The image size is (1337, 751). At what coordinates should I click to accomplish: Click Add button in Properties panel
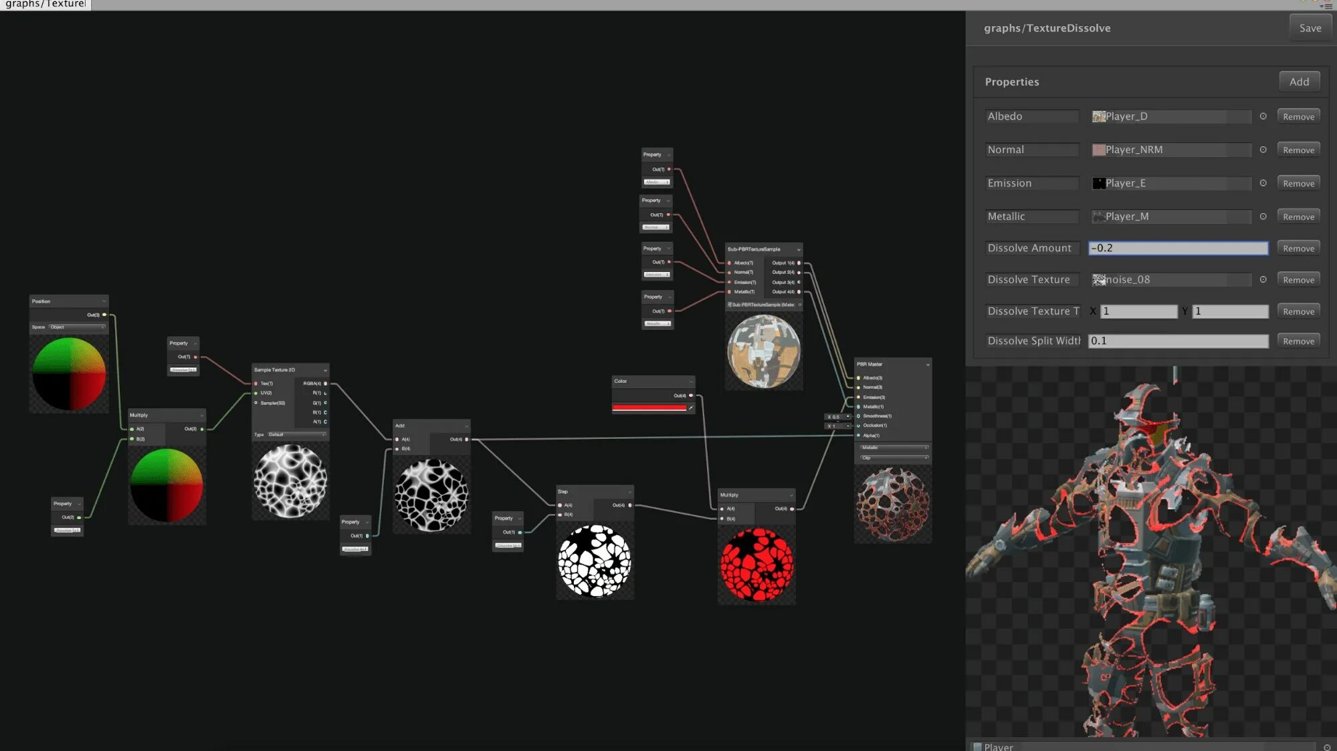pos(1299,82)
